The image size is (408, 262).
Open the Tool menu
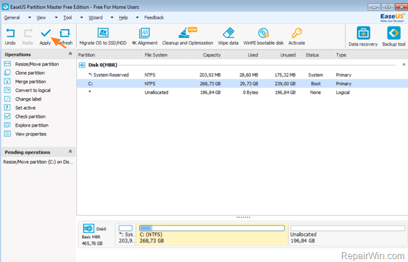(67, 18)
